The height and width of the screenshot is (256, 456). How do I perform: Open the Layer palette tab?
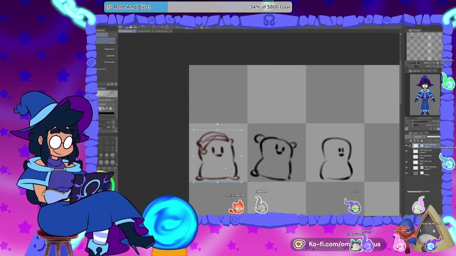point(414,133)
